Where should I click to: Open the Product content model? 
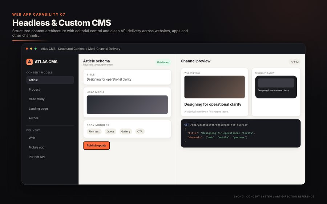point(50,90)
